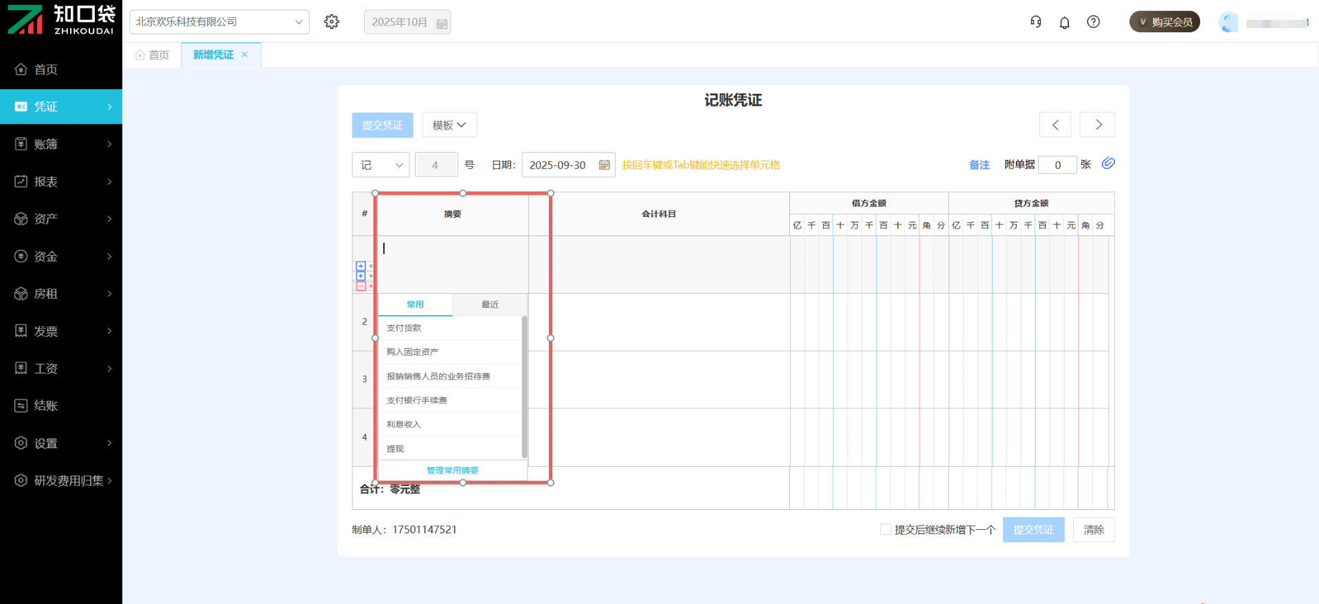Open 账簿 in the sidebar menu
The image size is (1319, 604).
[61, 144]
